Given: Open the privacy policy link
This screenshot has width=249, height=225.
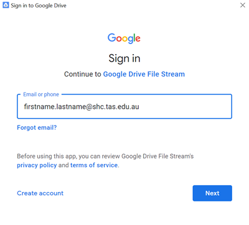Looking at the screenshot, I should pyautogui.click(x=37, y=165).
